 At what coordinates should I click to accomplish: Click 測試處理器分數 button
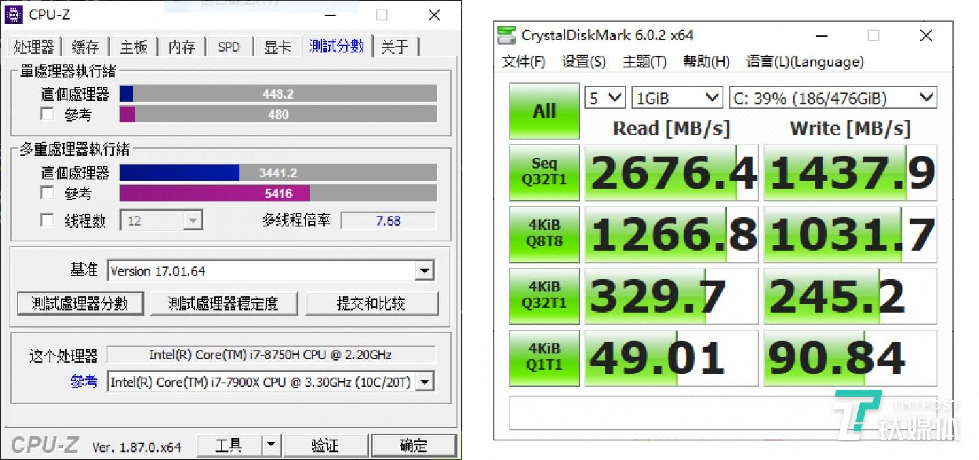pos(80,303)
